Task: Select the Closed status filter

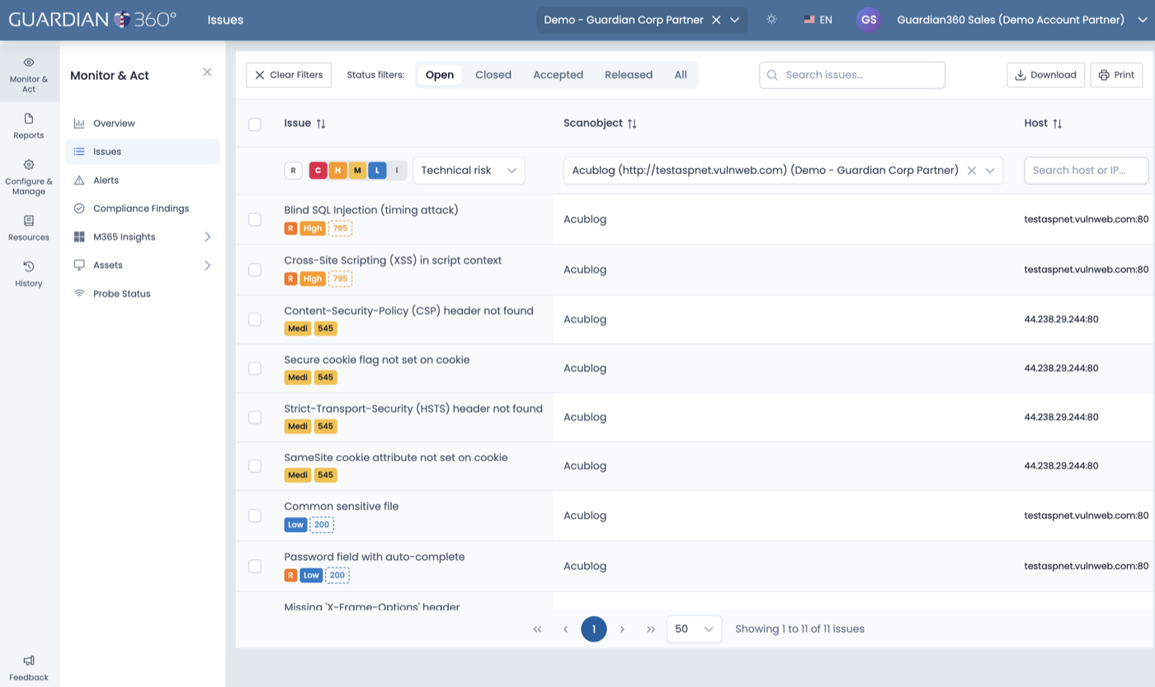Action: 493,75
